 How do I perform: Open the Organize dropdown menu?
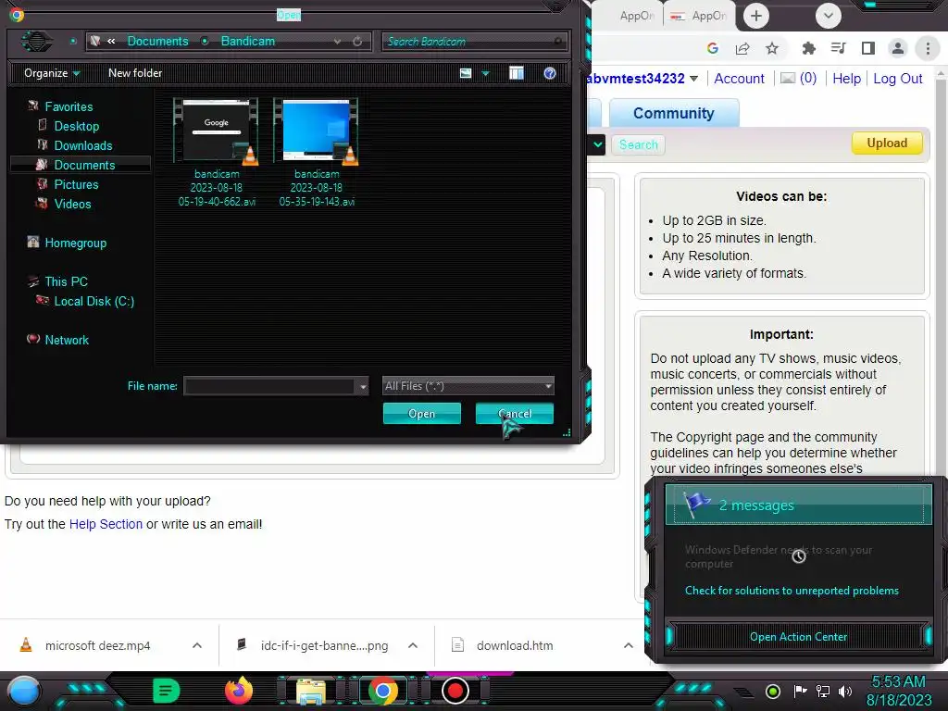pyautogui.click(x=52, y=73)
